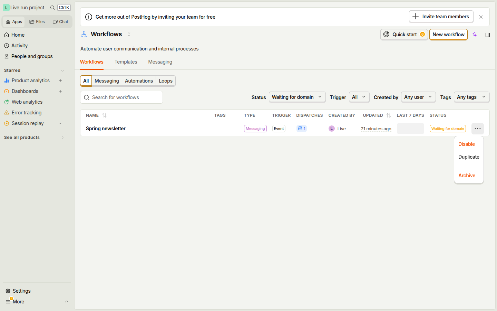Expand the More menu at sidebar bottom
The height and width of the screenshot is (311, 497).
(x=37, y=302)
